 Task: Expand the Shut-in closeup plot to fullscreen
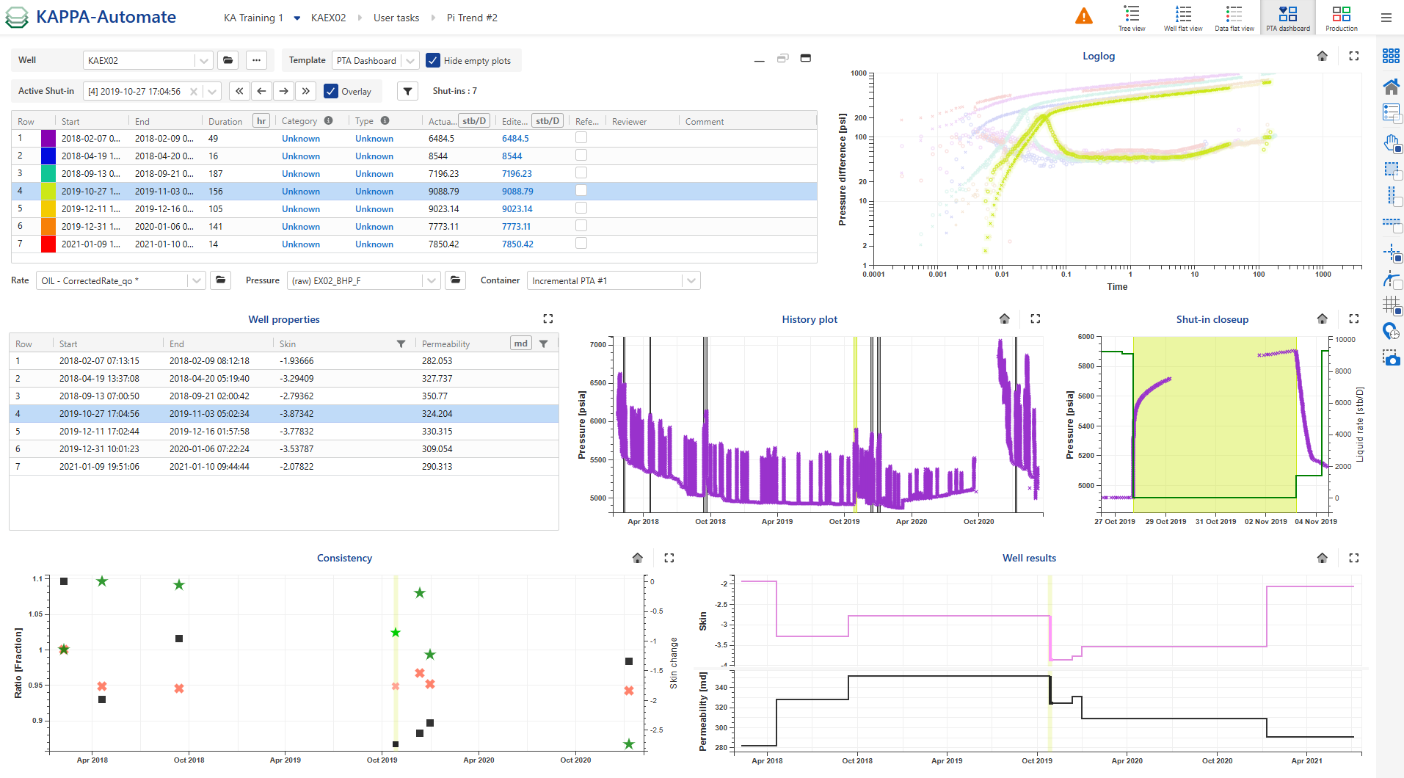(1354, 319)
